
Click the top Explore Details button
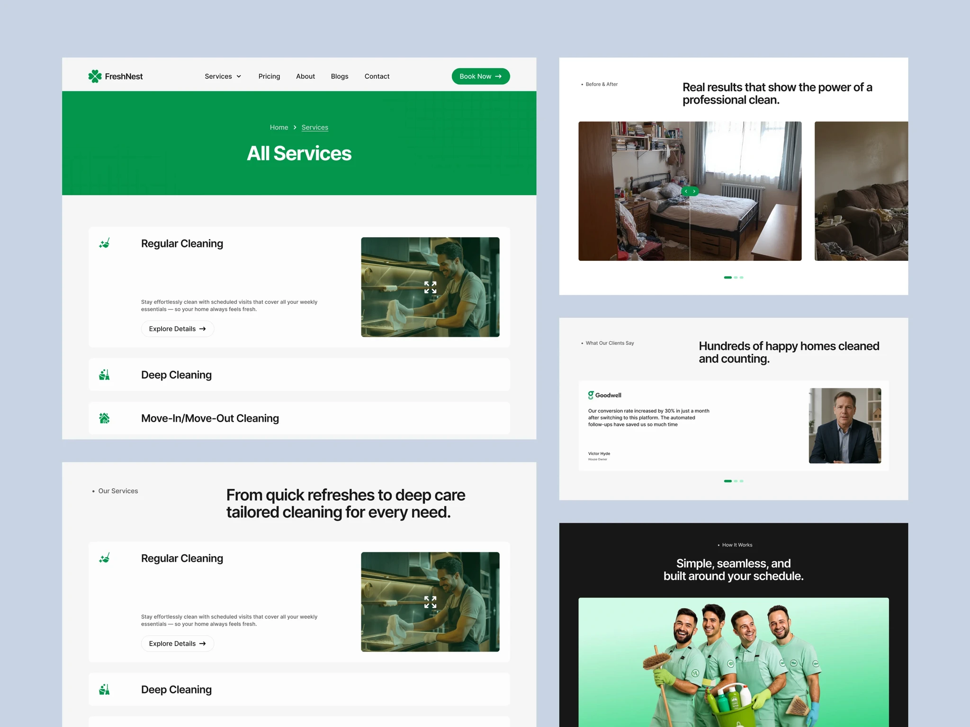(x=177, y=329)
